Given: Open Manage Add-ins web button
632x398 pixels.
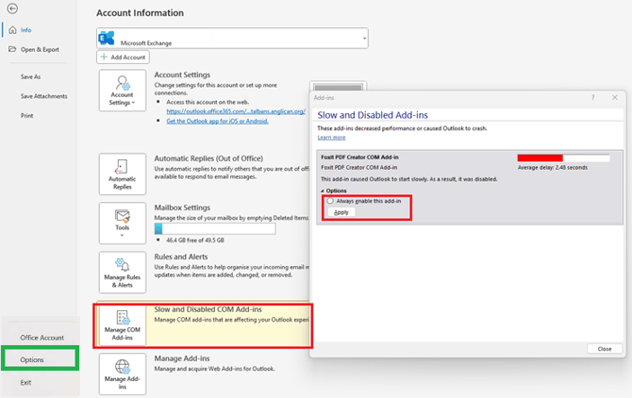Looking at the screenshot, I should tap(123, 373).
